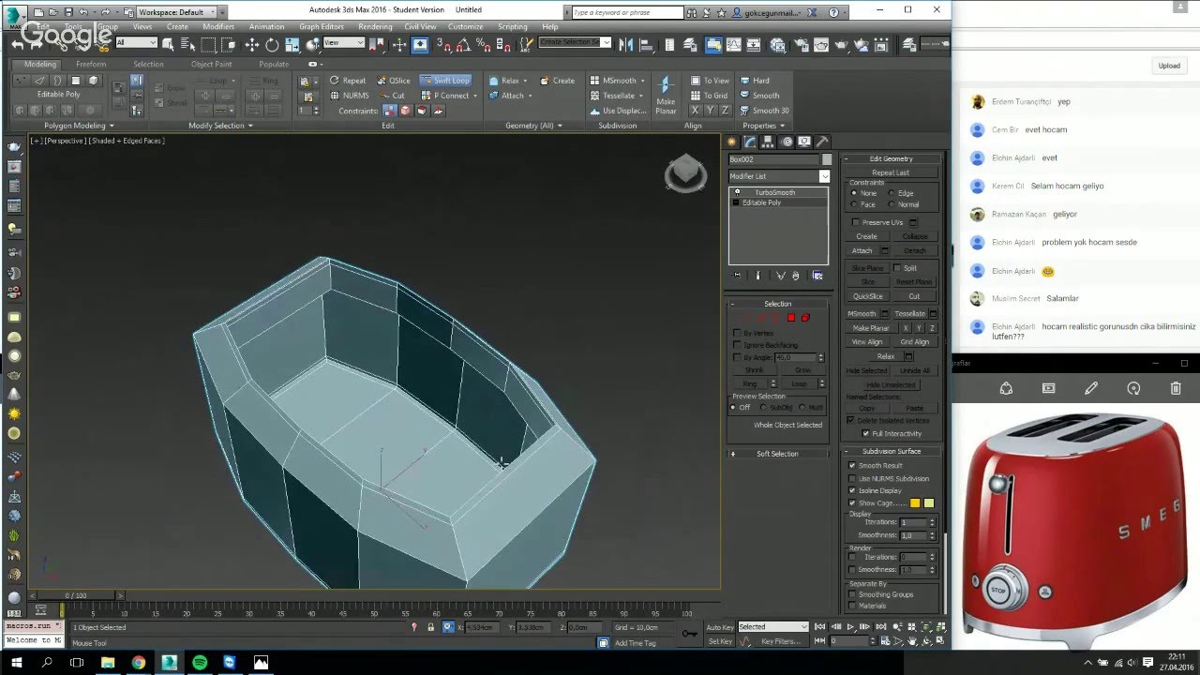Open the Modify command panel tab

[x=750, y=142]
